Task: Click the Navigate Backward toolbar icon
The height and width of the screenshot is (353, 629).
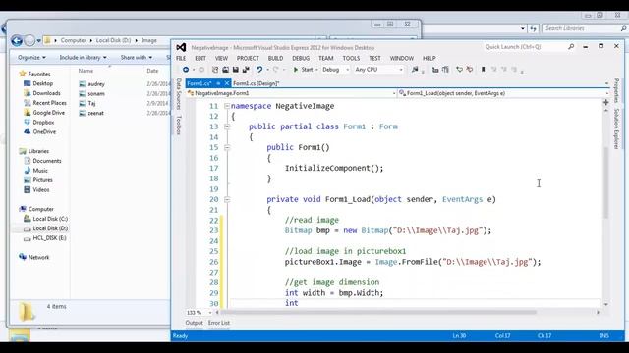Action: (186, 70)
